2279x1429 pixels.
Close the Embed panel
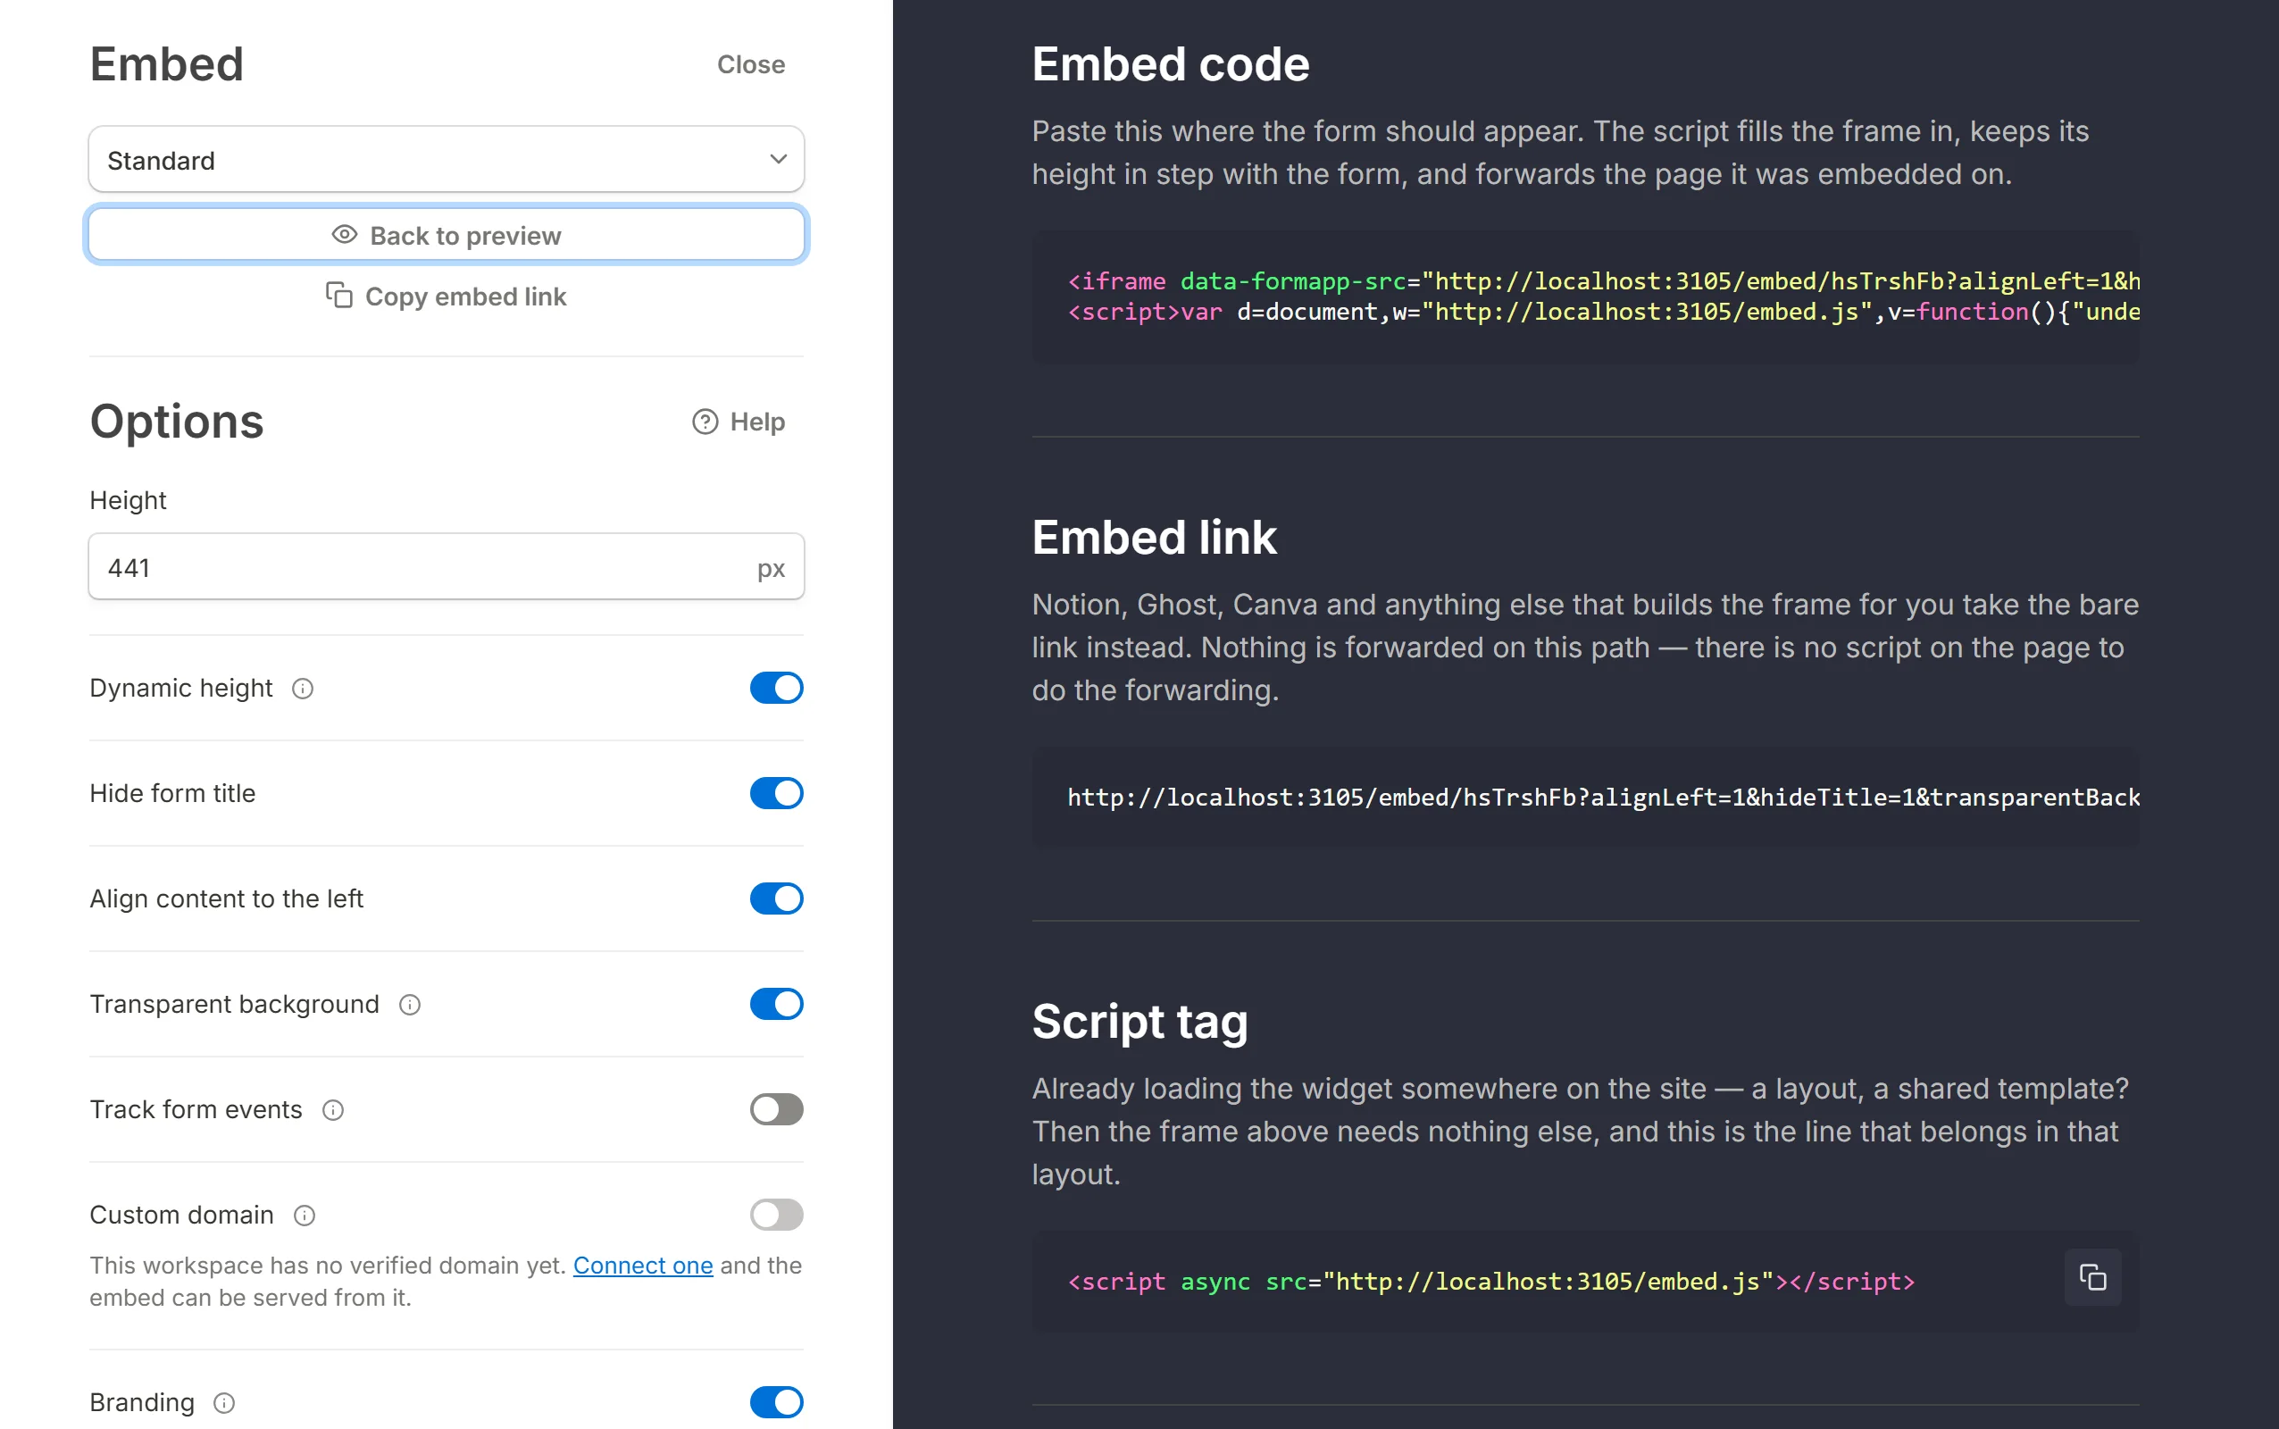750,64
